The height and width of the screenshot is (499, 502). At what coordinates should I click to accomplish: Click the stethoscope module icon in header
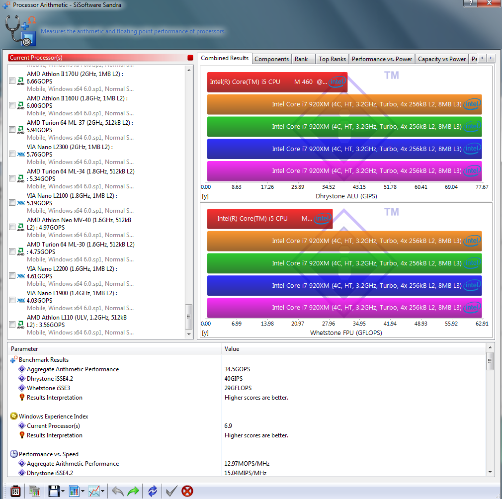pyautogui.click(x=20, y=31)
